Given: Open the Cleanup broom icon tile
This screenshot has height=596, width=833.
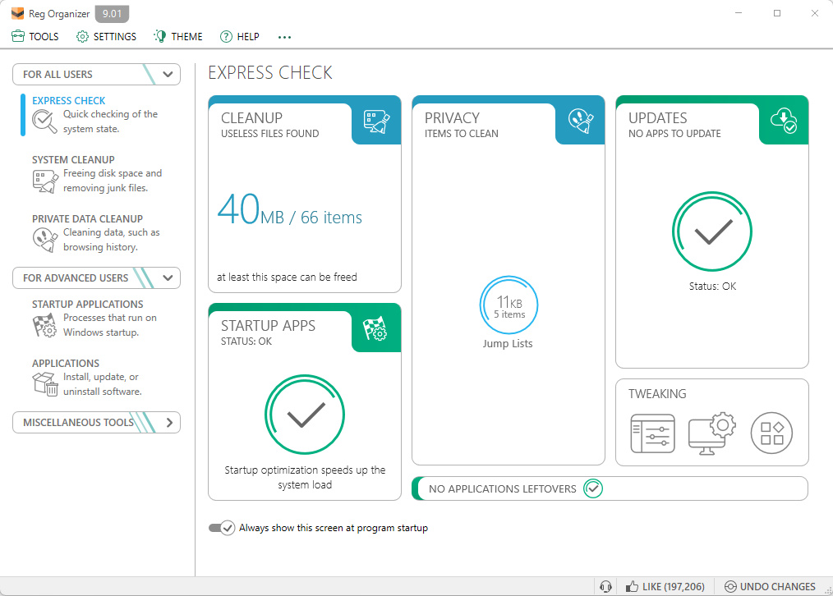Looking at the screenshot, I should click(x=376, y=121).
